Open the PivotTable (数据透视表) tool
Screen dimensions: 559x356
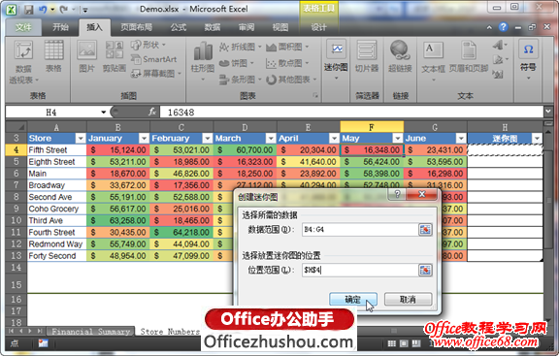[x=23, y=62]
